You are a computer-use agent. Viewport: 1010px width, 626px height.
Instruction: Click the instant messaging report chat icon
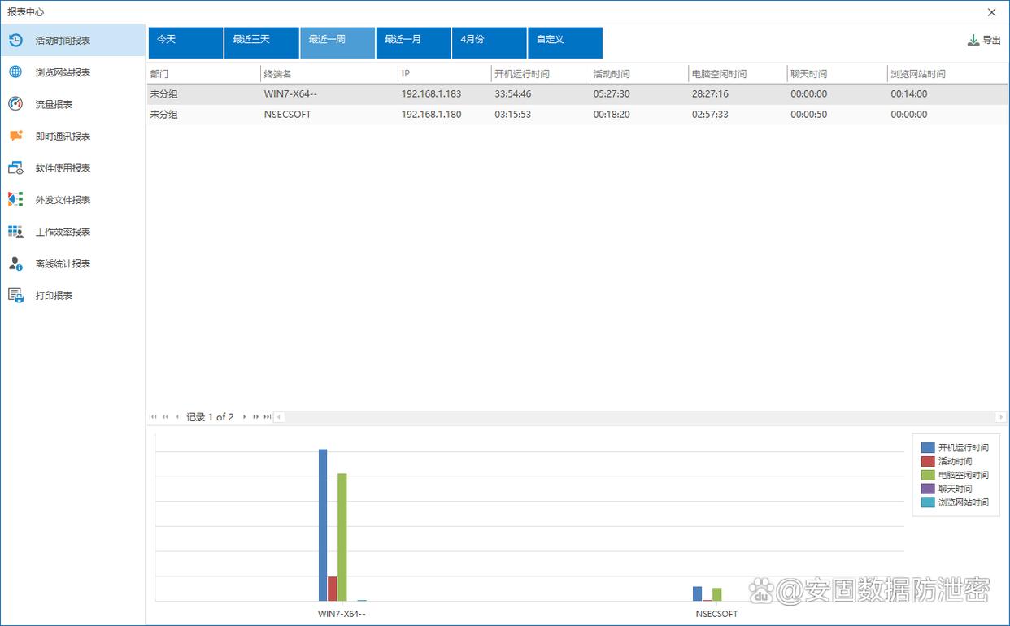[x=15, y=136]
